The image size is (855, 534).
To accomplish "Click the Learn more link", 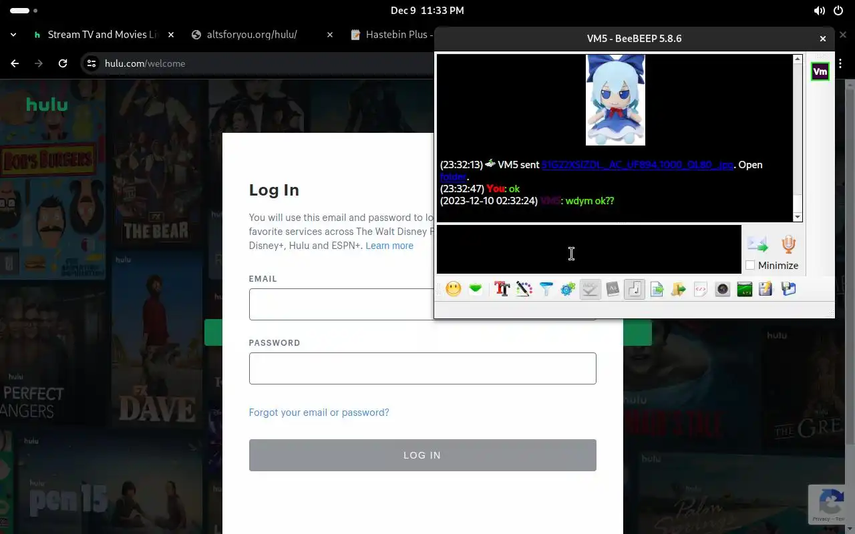I will coord(389,246).
